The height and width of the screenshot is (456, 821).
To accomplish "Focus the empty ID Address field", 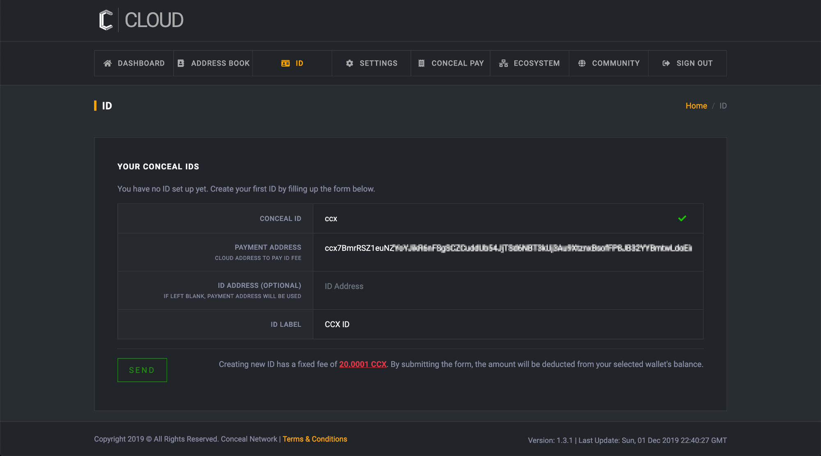I will tap(508, 286).
